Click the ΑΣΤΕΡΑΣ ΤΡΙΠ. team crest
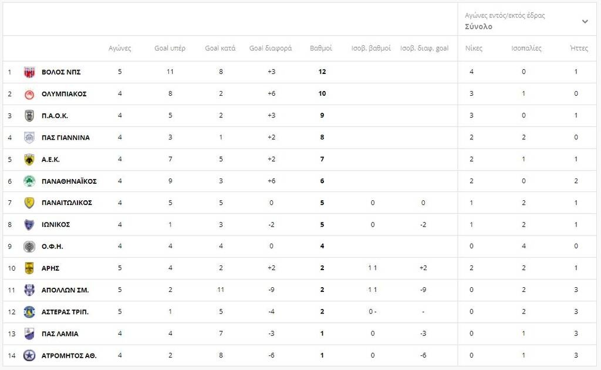Viewport: 601px width, 370px height. click(29, 312)
